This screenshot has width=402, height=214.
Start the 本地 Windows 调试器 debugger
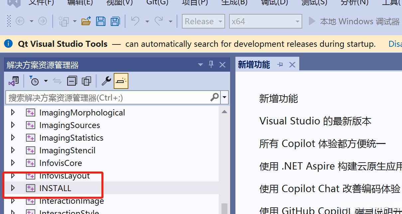point(355,21)
